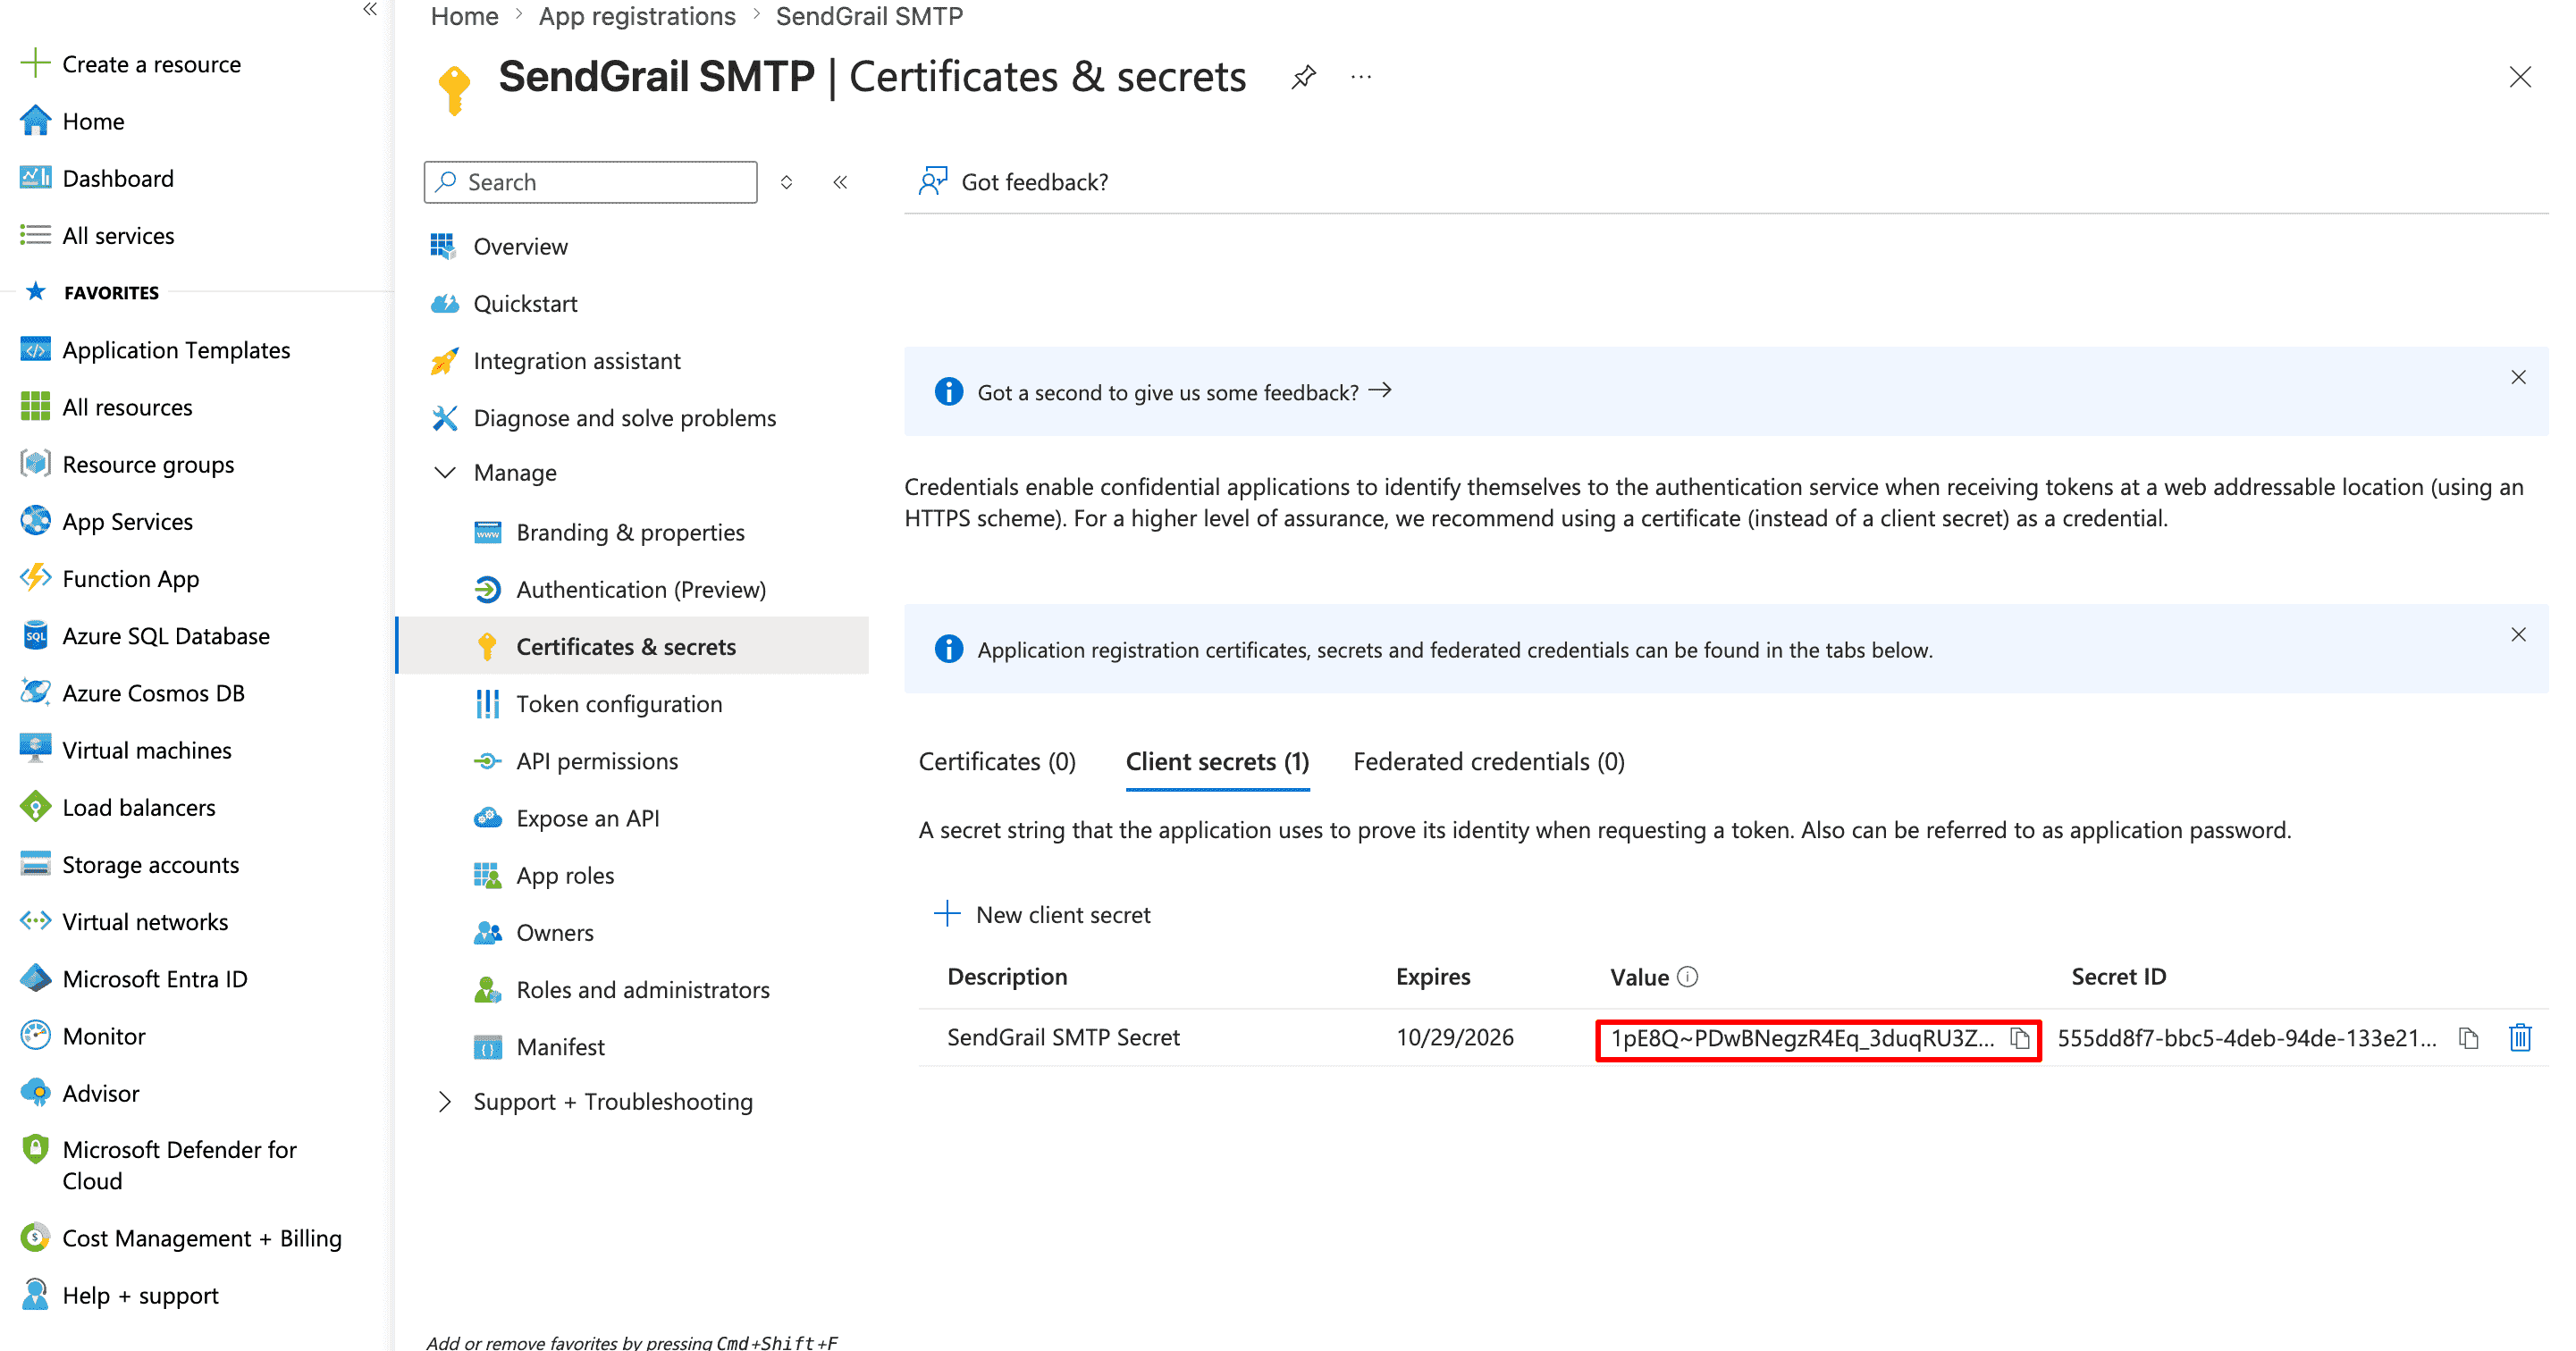Collapse the resource menu pane

[x=840, y=182]
